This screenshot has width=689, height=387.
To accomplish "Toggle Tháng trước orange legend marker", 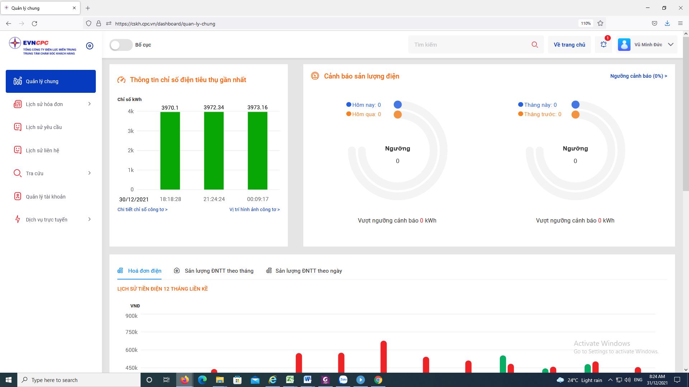I will (520, 114).
